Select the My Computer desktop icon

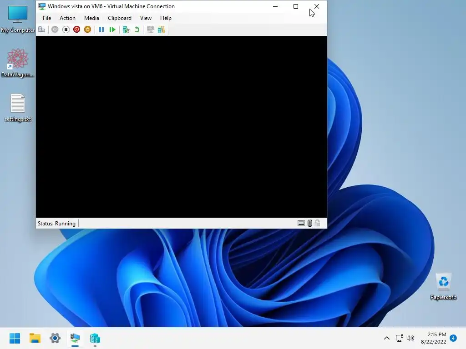click(x=18, y=19)
